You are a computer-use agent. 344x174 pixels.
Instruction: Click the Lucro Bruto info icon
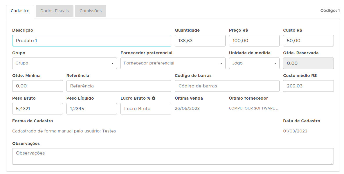click(x=154, y=98)
